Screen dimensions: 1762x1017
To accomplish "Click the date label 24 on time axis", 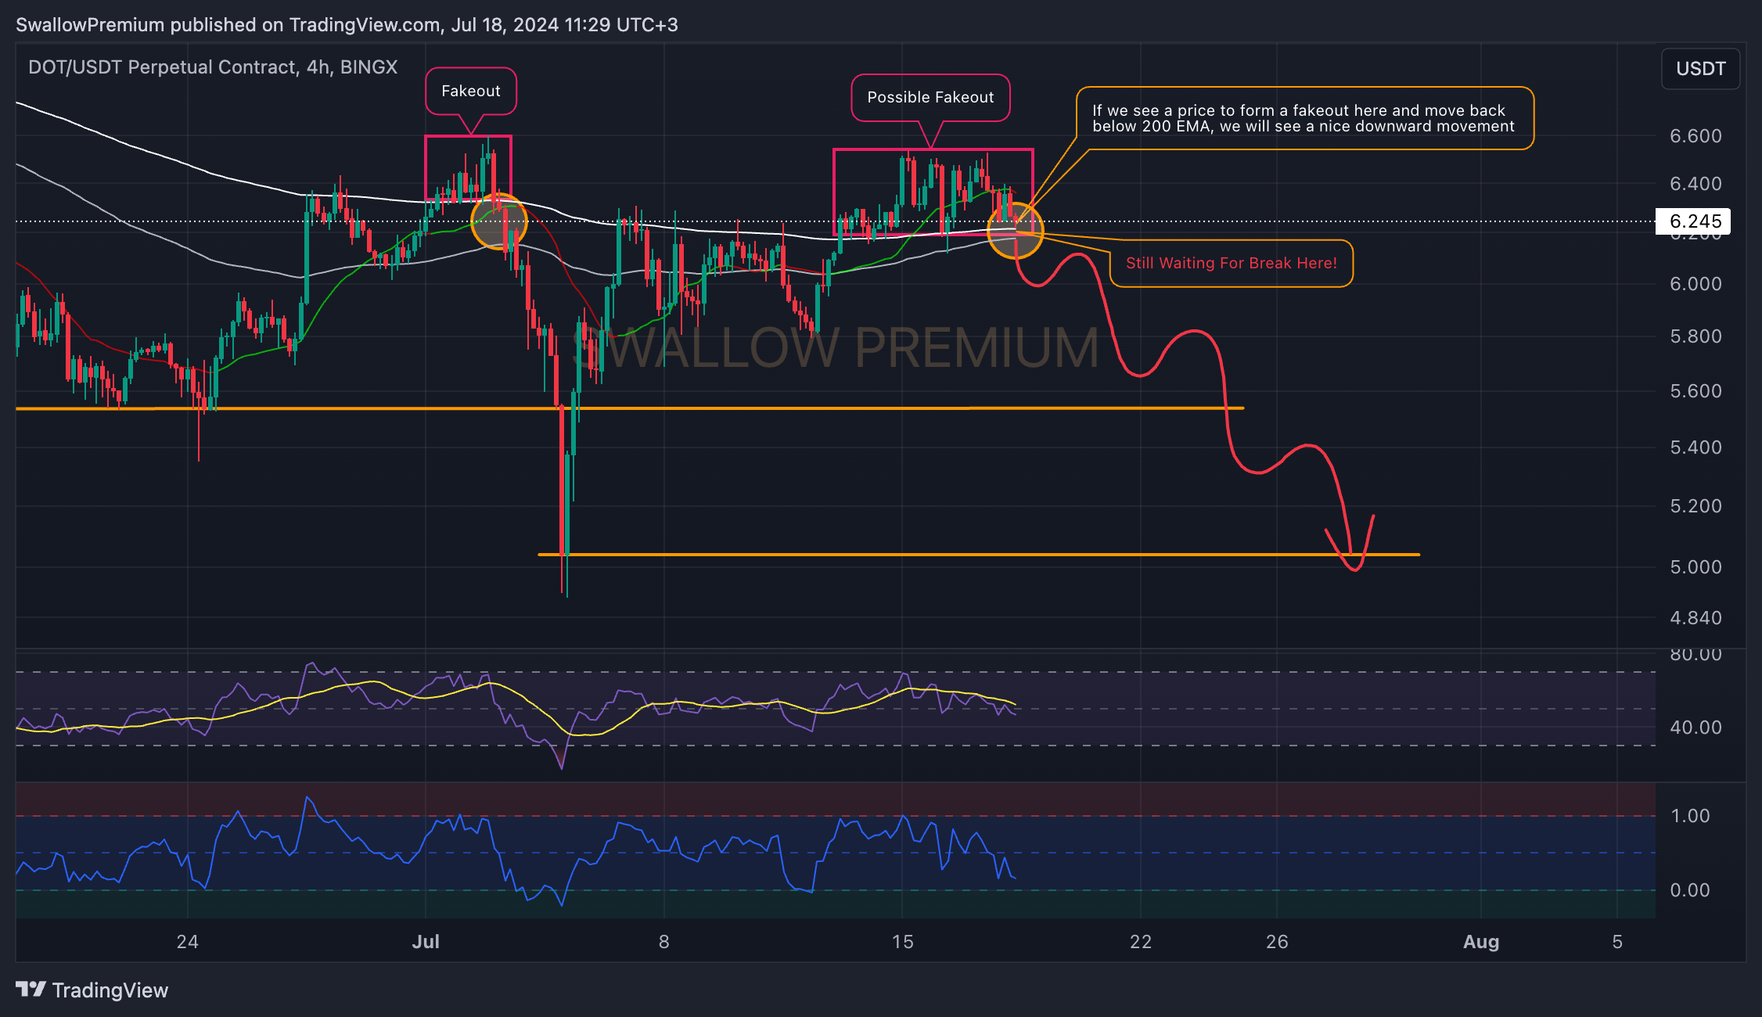I will [x=188, y=942].
